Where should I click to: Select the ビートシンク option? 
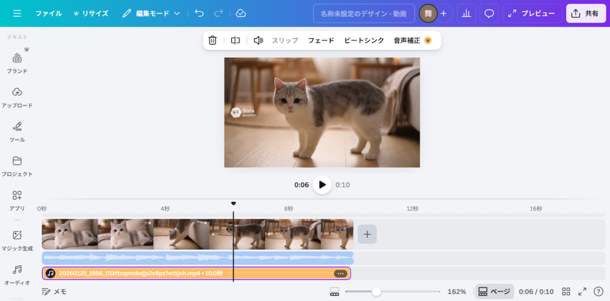point(364,40)
